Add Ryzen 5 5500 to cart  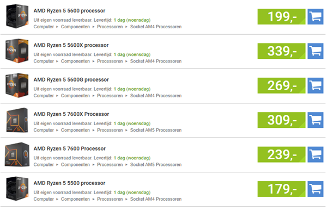click(315, 189)
